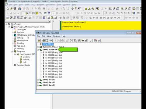Select Section1 under NewProgram1
The width and height of the screenshot is (146, 109).
click(x=26, y=60)
